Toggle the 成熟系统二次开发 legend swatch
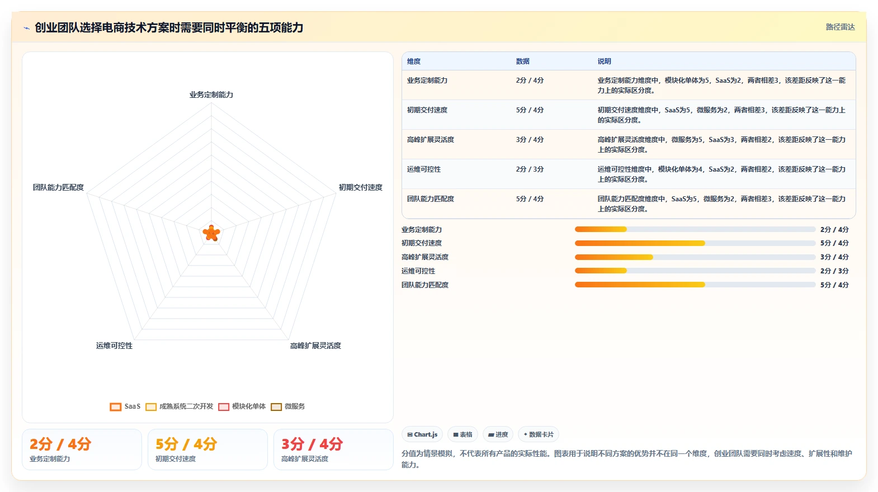The height and width of the screenshot is (492, 878). [151, 406]
